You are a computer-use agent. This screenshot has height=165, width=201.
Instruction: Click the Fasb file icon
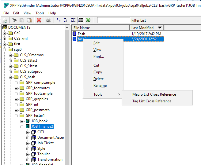[74, 34]
